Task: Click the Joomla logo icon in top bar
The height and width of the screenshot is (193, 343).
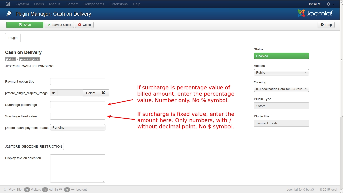Action: click(8, 4)
